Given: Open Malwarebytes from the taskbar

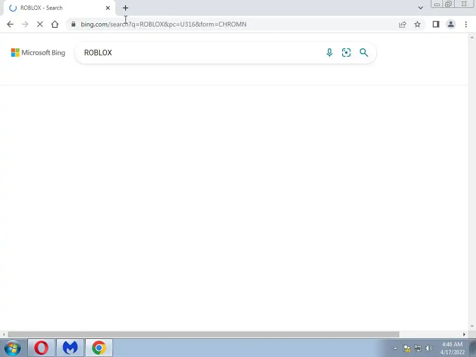Looking at the screenshot, I should pos(70,348).
